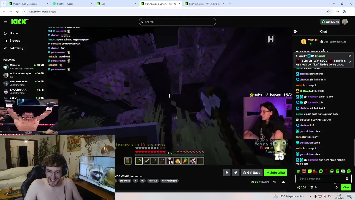Click the 7tv tag
The image size is (355, 200).
click(x=143, y=181)
